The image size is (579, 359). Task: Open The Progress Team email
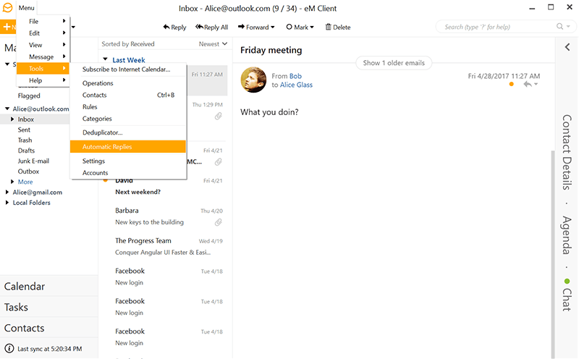[x=166, y=246]
